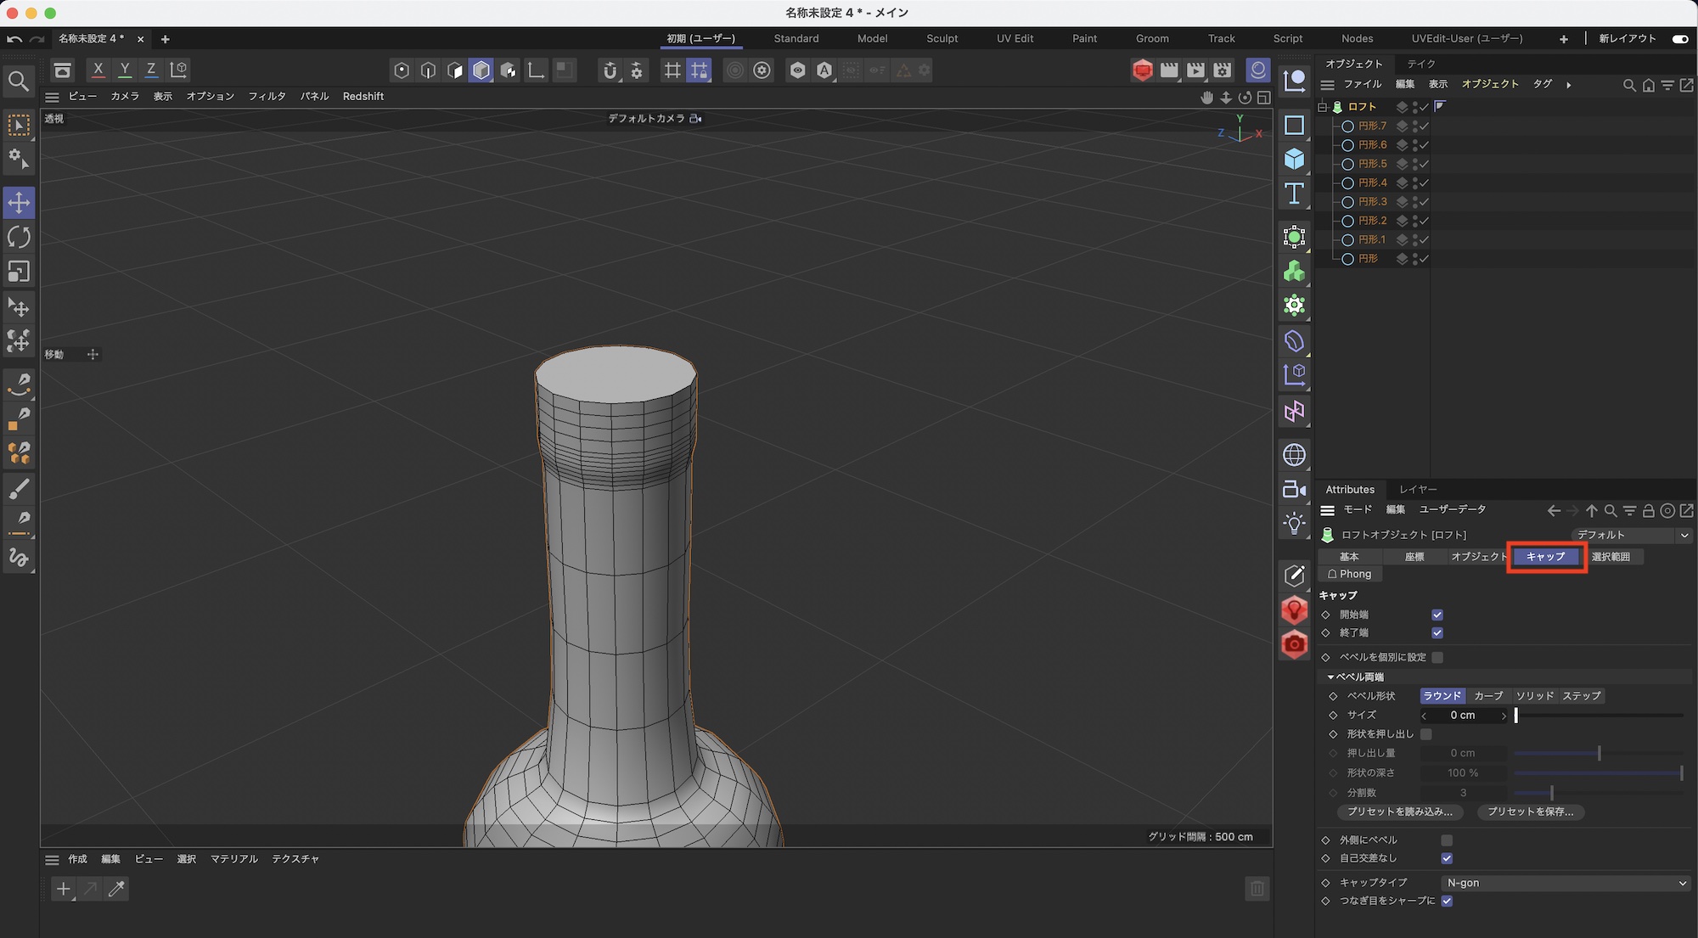Open the フィルタ viewport menu
The width and height of the screenshot is (1698, 938).
pyautogui.click(x=267, y=96)
